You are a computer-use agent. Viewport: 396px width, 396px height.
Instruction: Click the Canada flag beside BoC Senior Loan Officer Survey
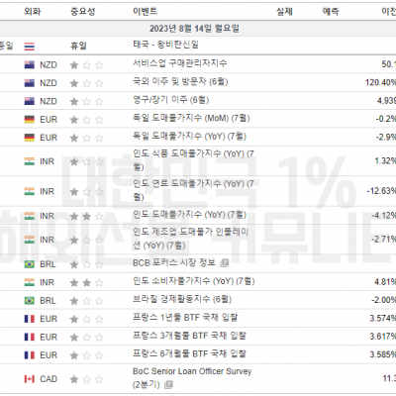(x=30, y=379)
